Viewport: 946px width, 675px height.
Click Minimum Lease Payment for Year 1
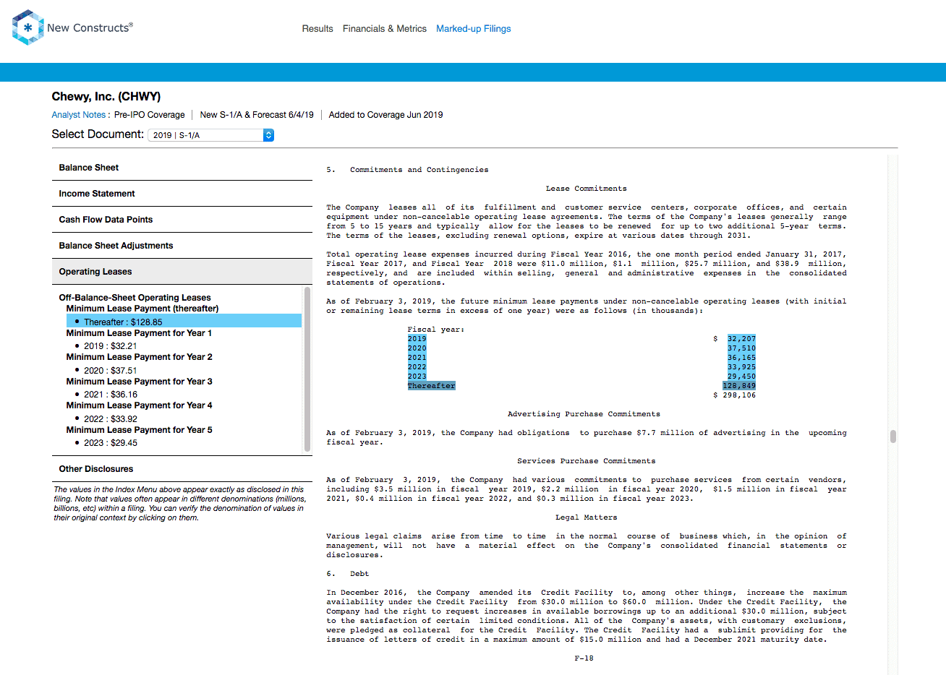point(140,333)
